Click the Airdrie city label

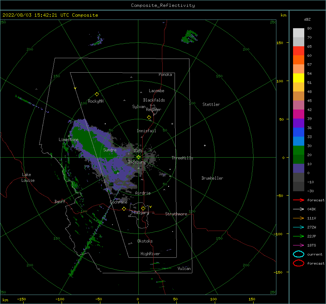[x=143, y=193]
